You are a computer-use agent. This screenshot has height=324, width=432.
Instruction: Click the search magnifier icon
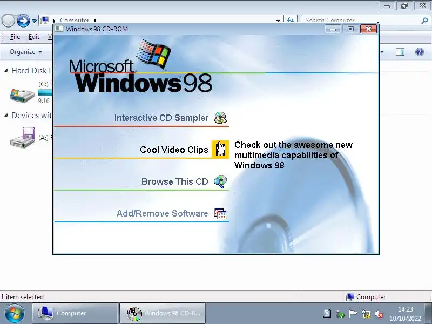424,21
